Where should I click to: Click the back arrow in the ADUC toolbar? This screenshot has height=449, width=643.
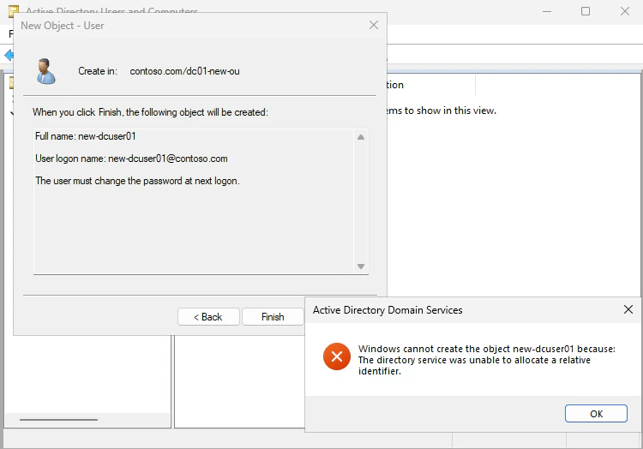[x=9, y=55]
